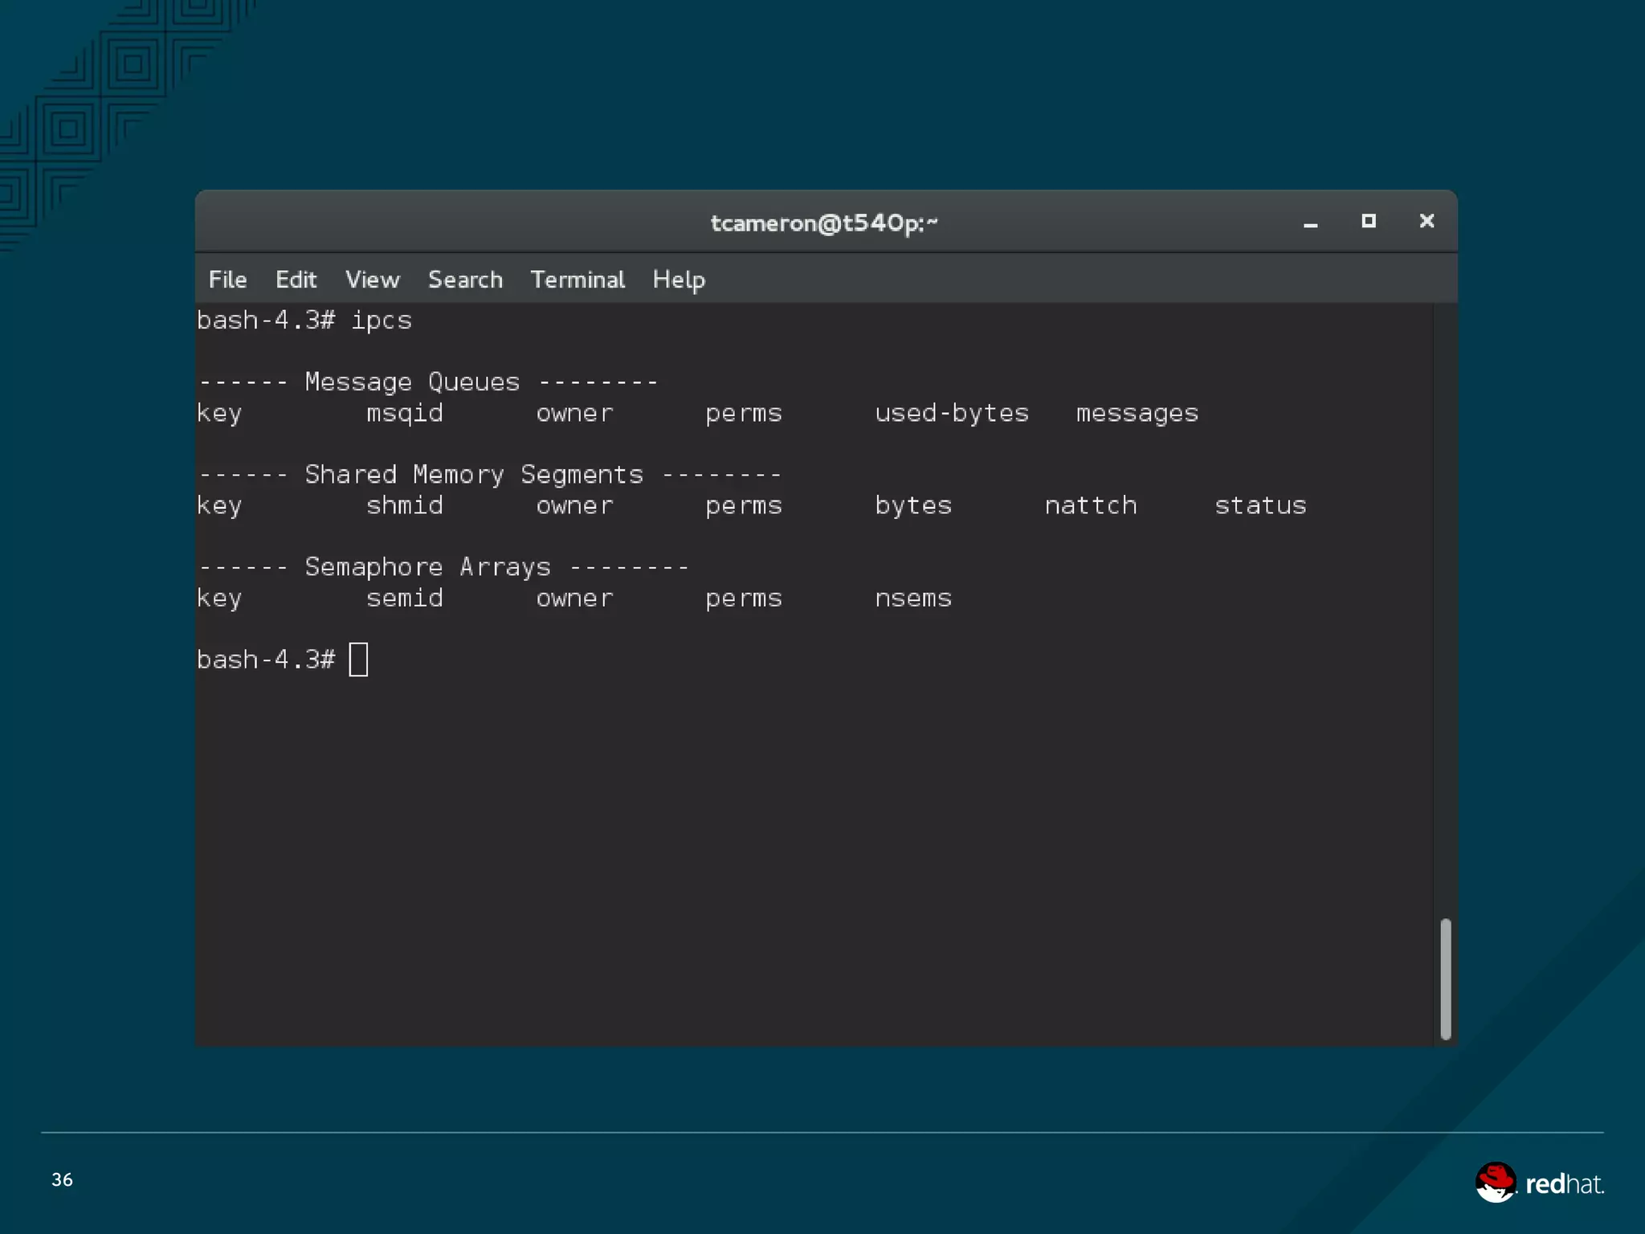
Task: Click the terminal vertical scrollbar handle
Action: [x=1445, y=979]
